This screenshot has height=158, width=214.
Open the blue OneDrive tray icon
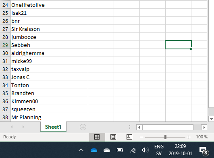pyautogui.click(x=94, y=150)
